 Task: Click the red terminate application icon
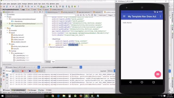(x=4, y=80)
